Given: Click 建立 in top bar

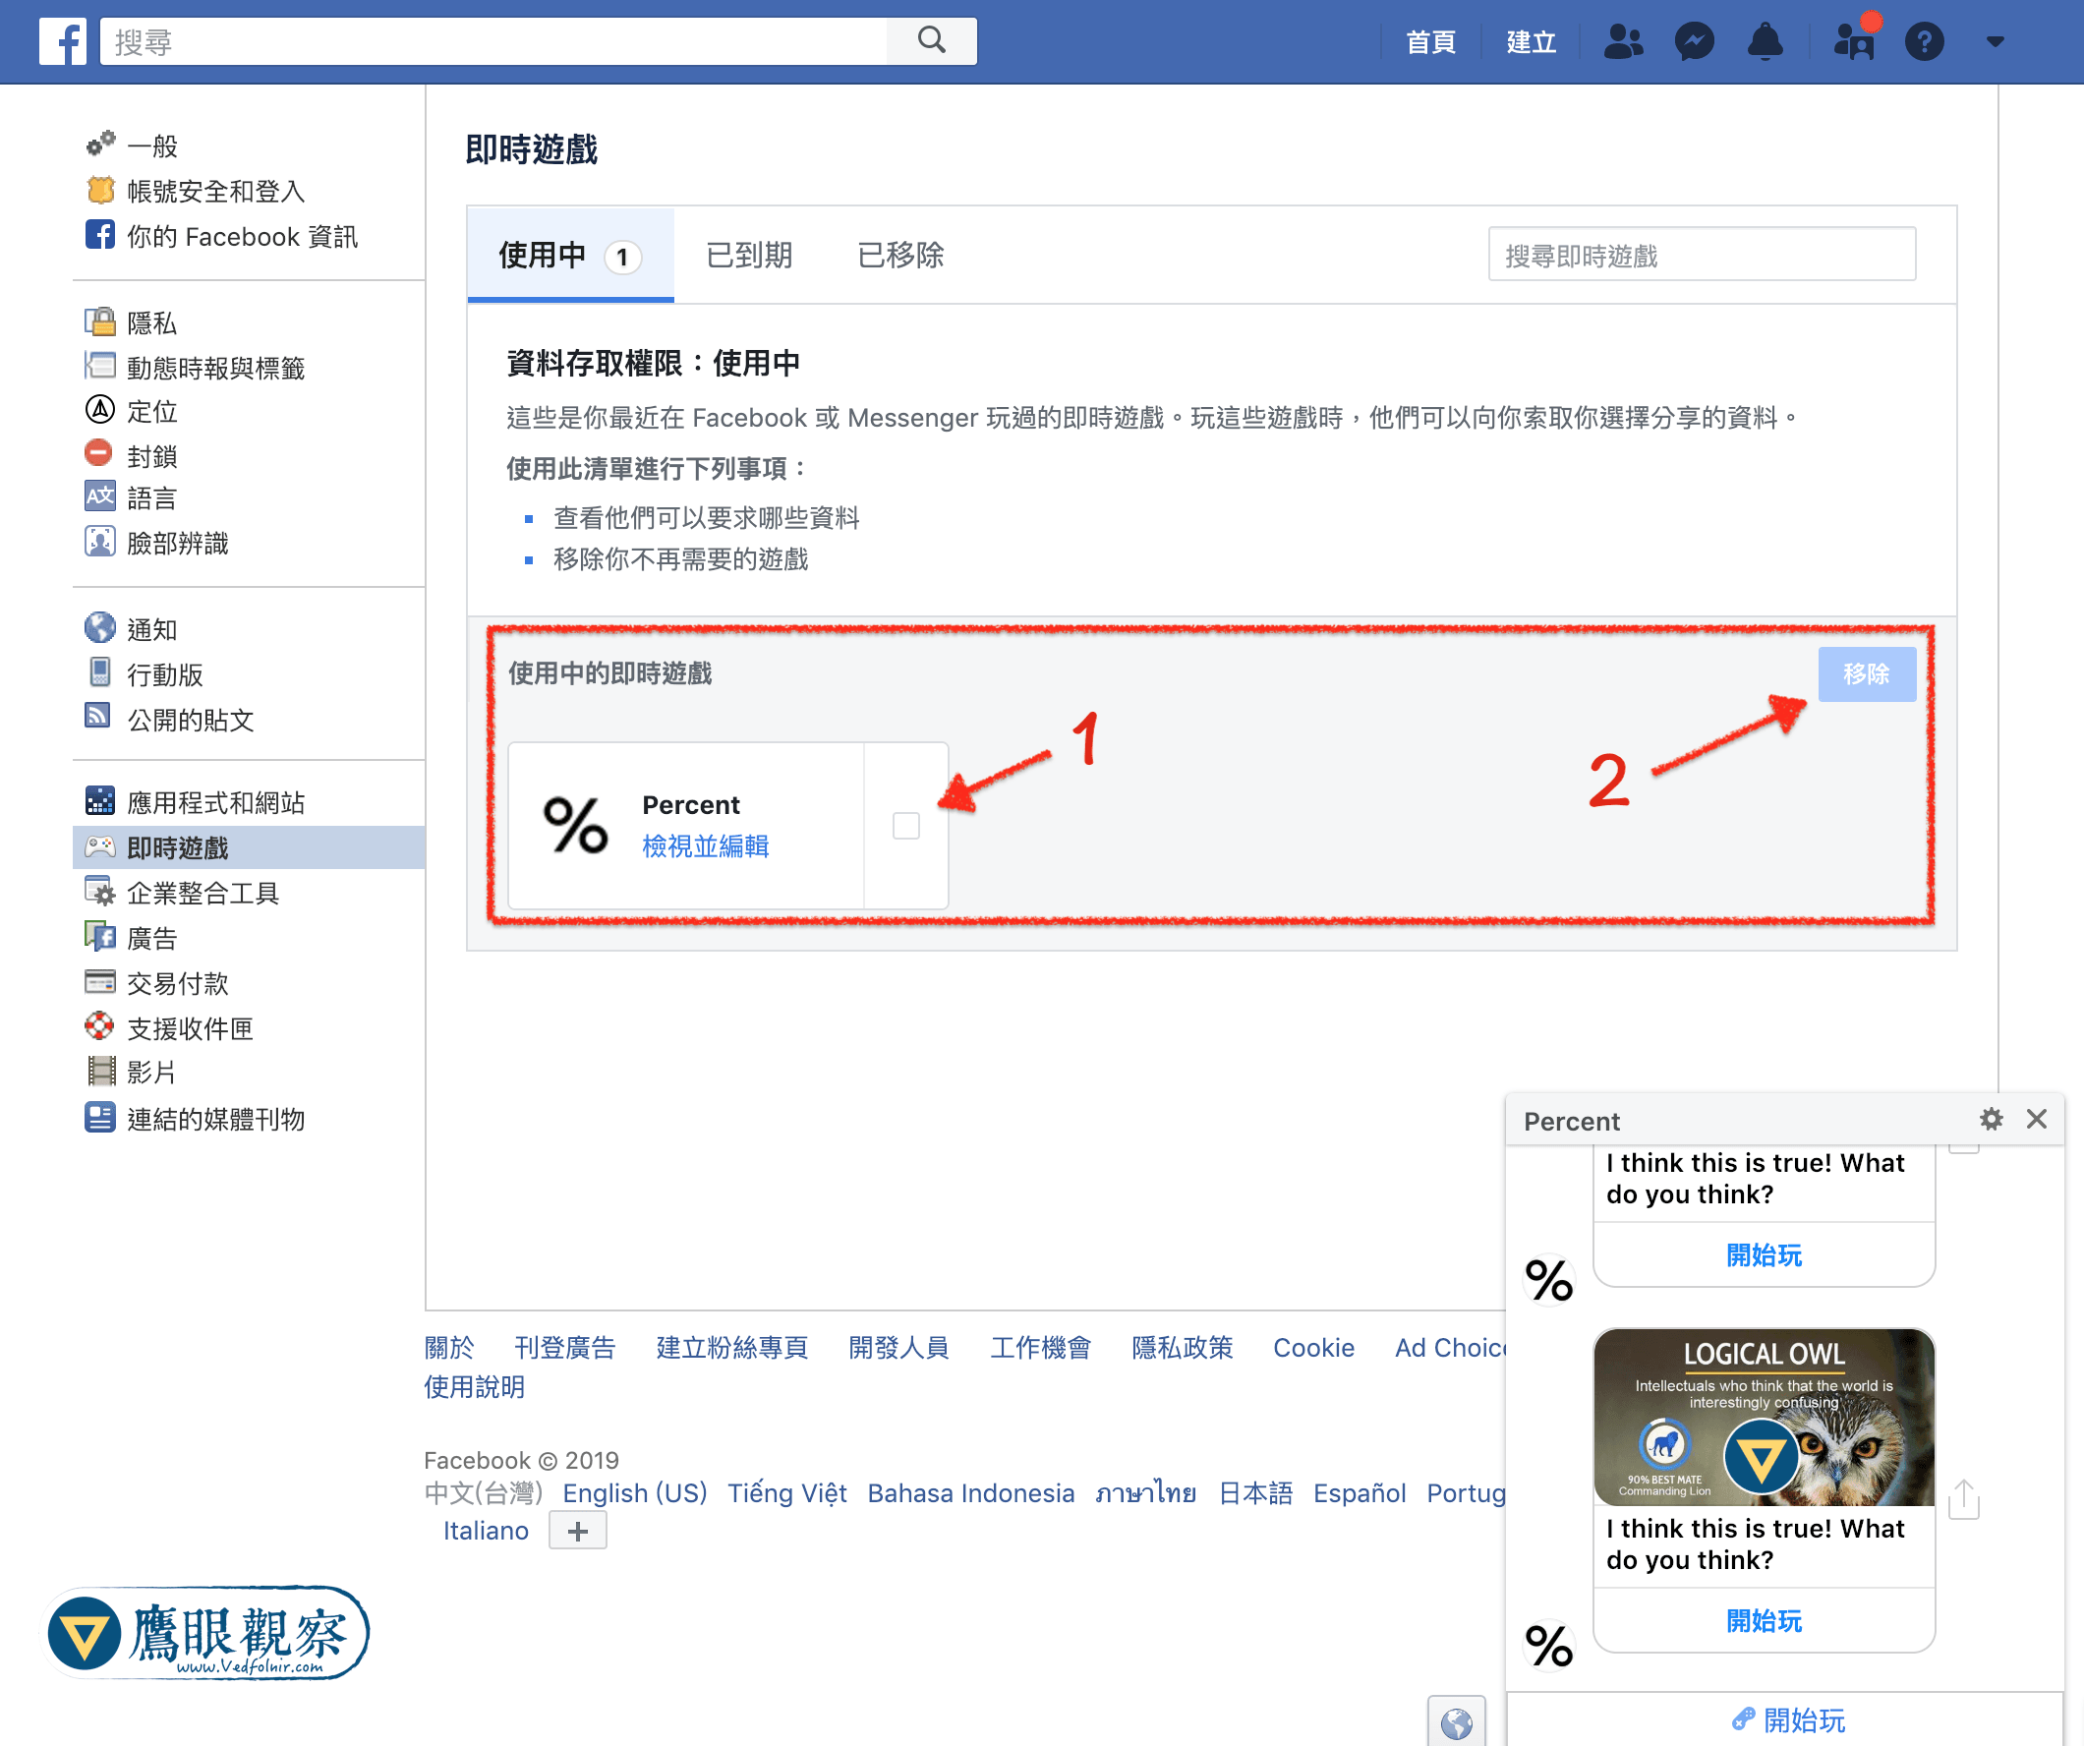Looking at the screenshot, I should click(1532, 41).
